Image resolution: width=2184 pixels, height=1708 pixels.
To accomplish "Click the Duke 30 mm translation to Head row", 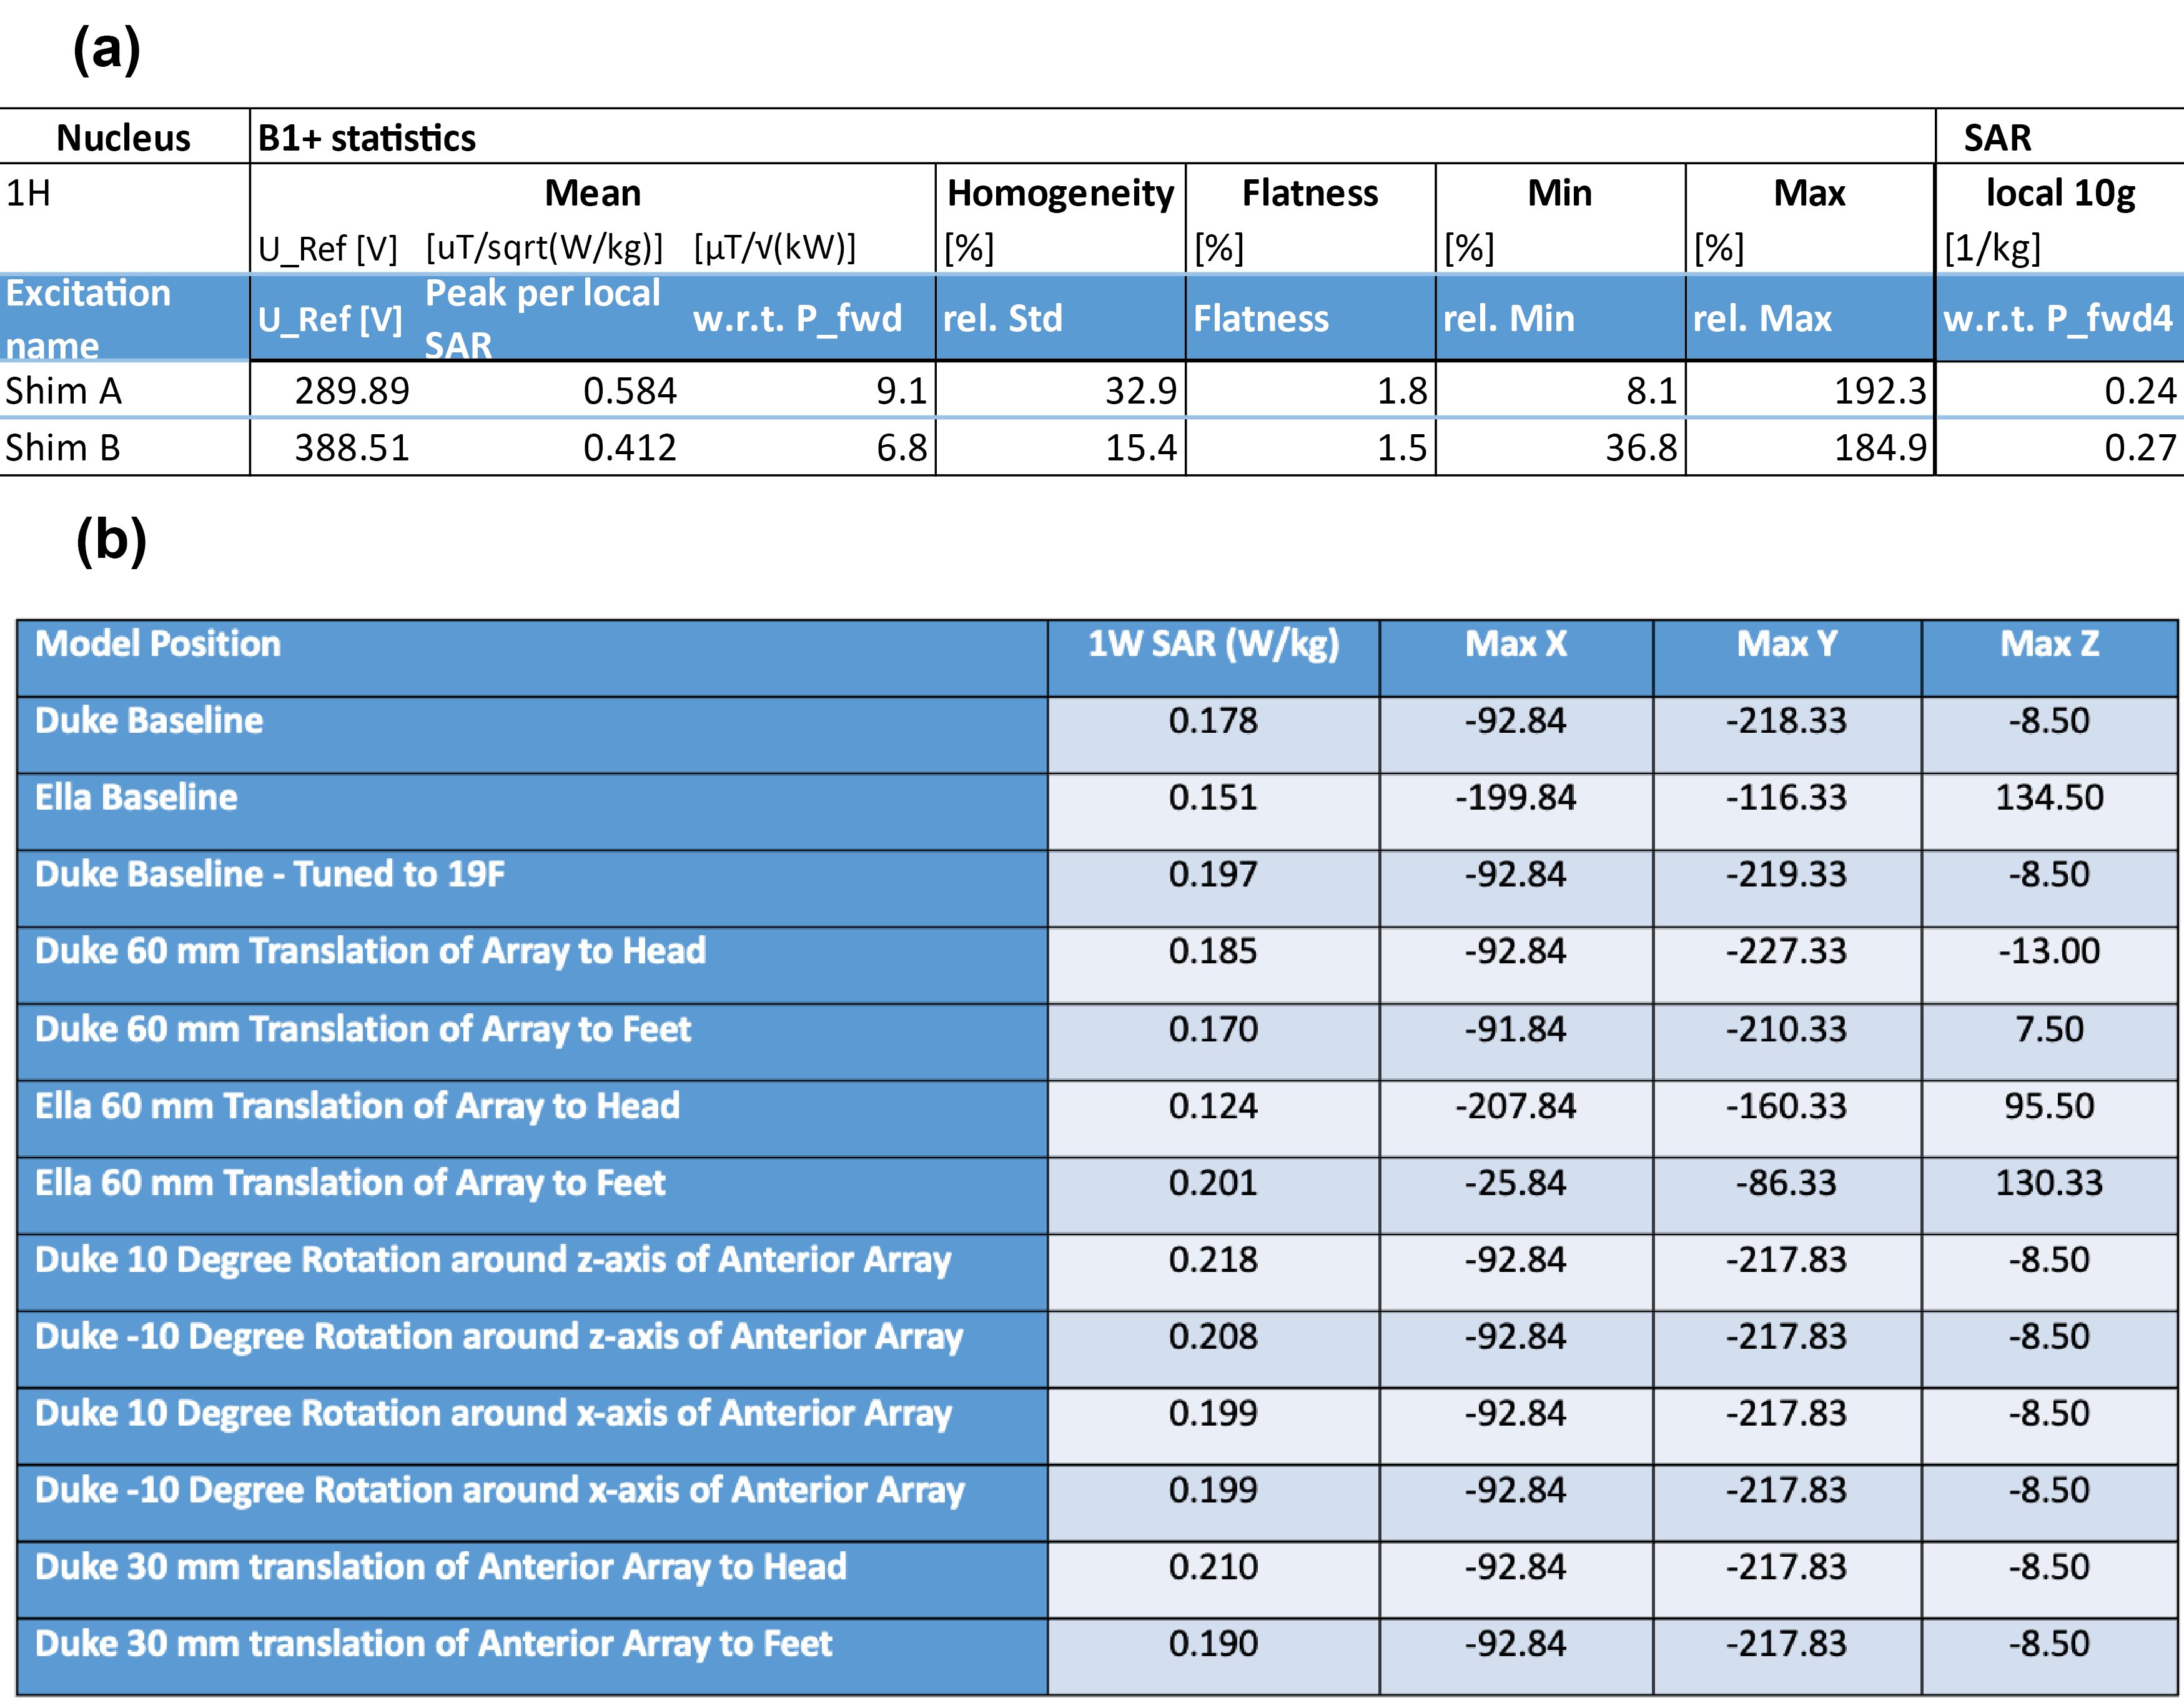I will (x=440, y=1567).
